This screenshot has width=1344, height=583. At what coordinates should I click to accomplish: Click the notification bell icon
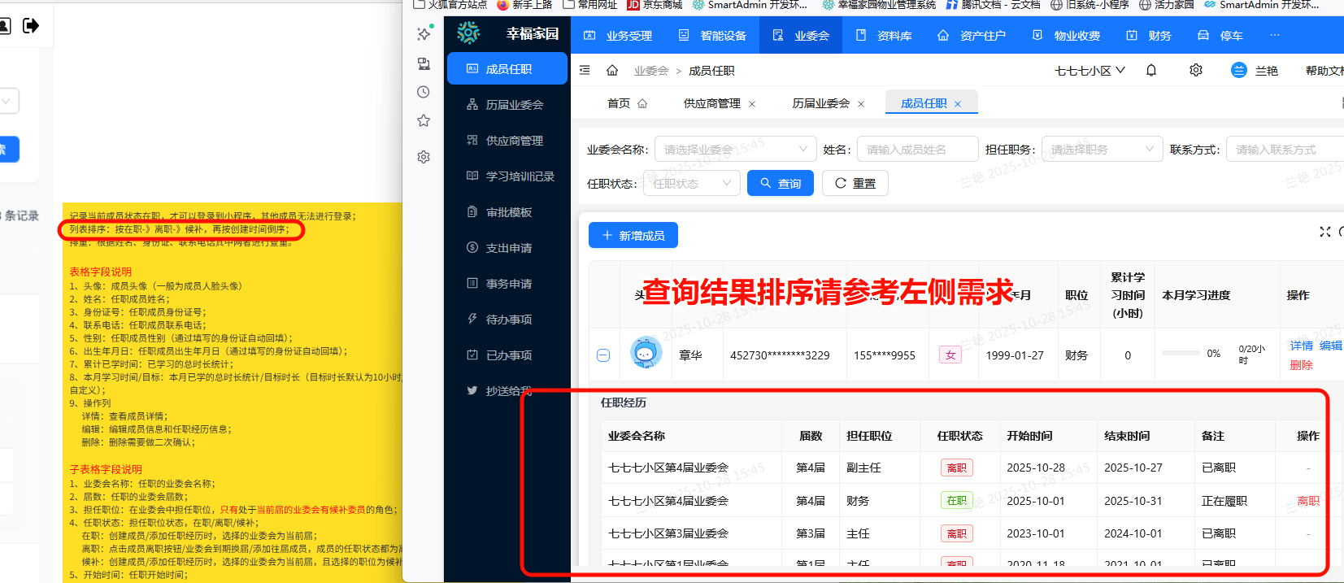[x=1151, y=71]
